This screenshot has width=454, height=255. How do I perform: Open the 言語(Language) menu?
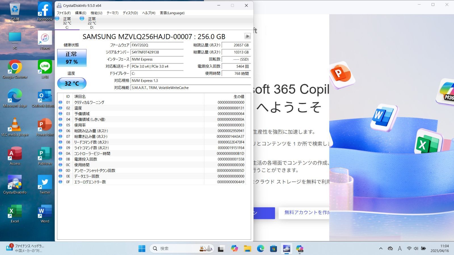click(x=172, y=13)
